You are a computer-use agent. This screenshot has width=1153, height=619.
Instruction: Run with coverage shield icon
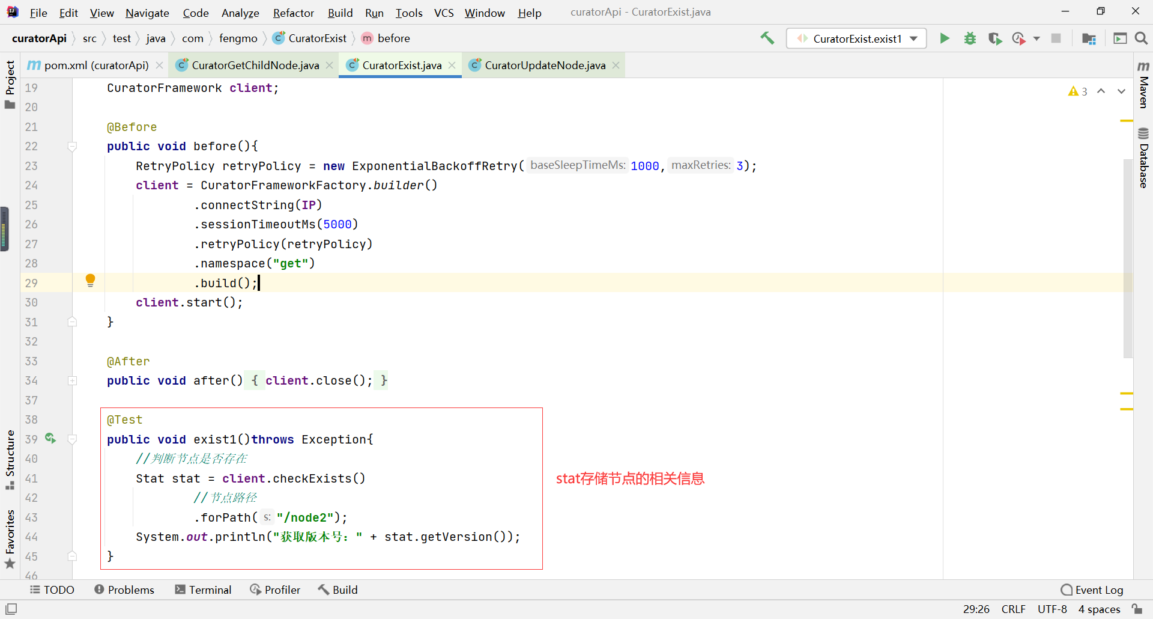tap(995, 38)
